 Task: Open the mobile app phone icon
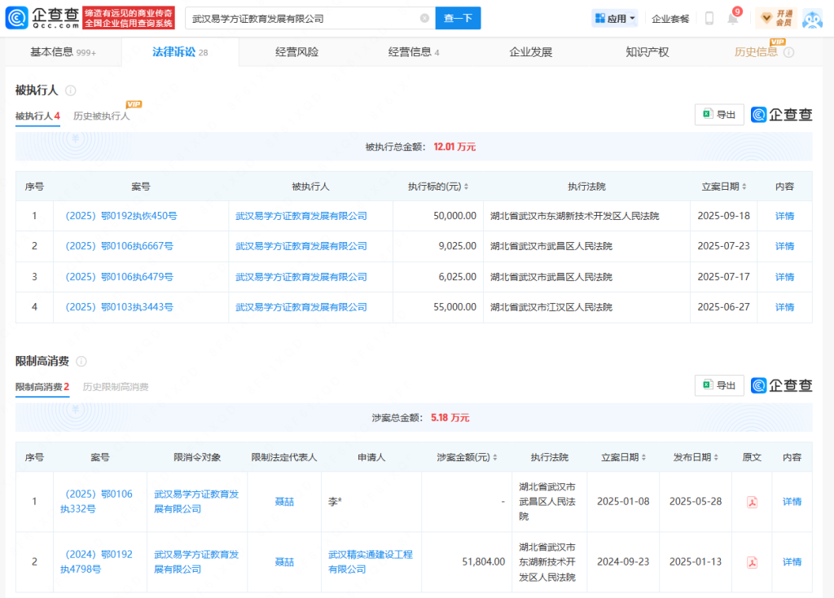pos(709,18)
